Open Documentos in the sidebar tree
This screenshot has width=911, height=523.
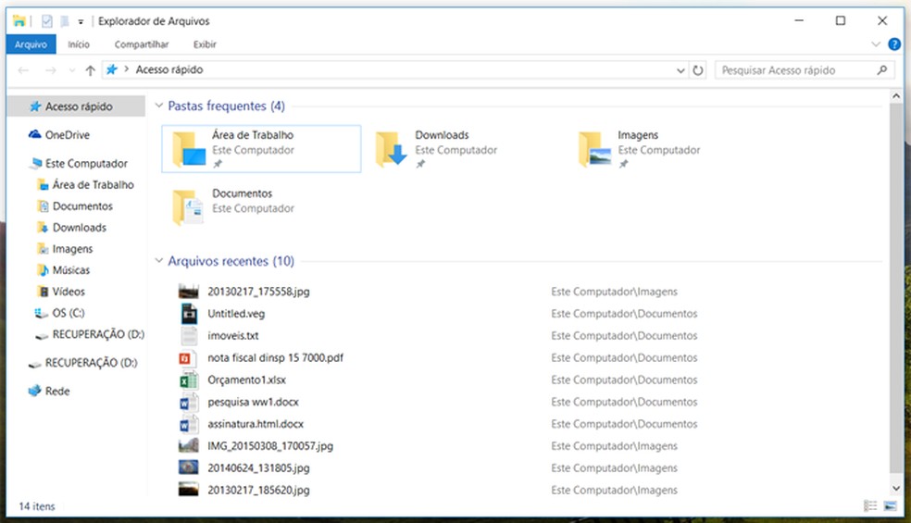[x=82, y=206]
